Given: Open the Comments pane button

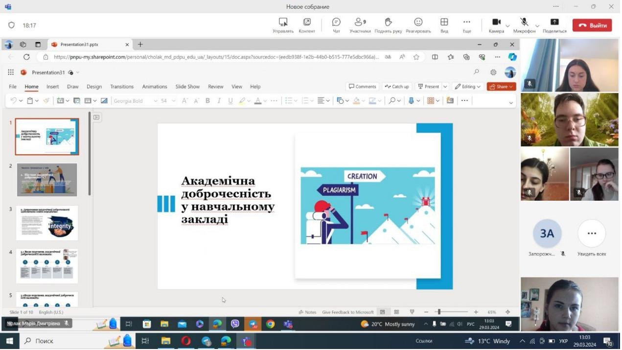Looking at the screenshot, I should click(x=363, y=87).
